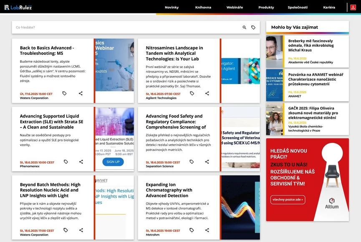Click the tag icon on Phenomenex webinar card
Image resolution: width=361 pixels, height=242 pixels.
click(65, 162)
